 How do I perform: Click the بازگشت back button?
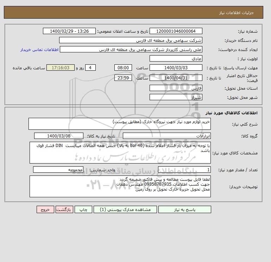click(64, 209)
